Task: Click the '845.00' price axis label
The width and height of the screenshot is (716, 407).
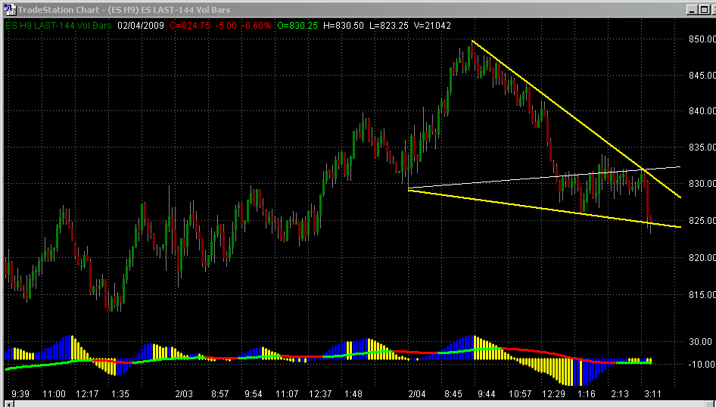Action: point(702,76)
